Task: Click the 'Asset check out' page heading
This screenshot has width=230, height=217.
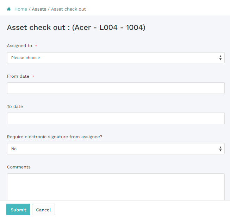Action: click(x=76, y=28)
